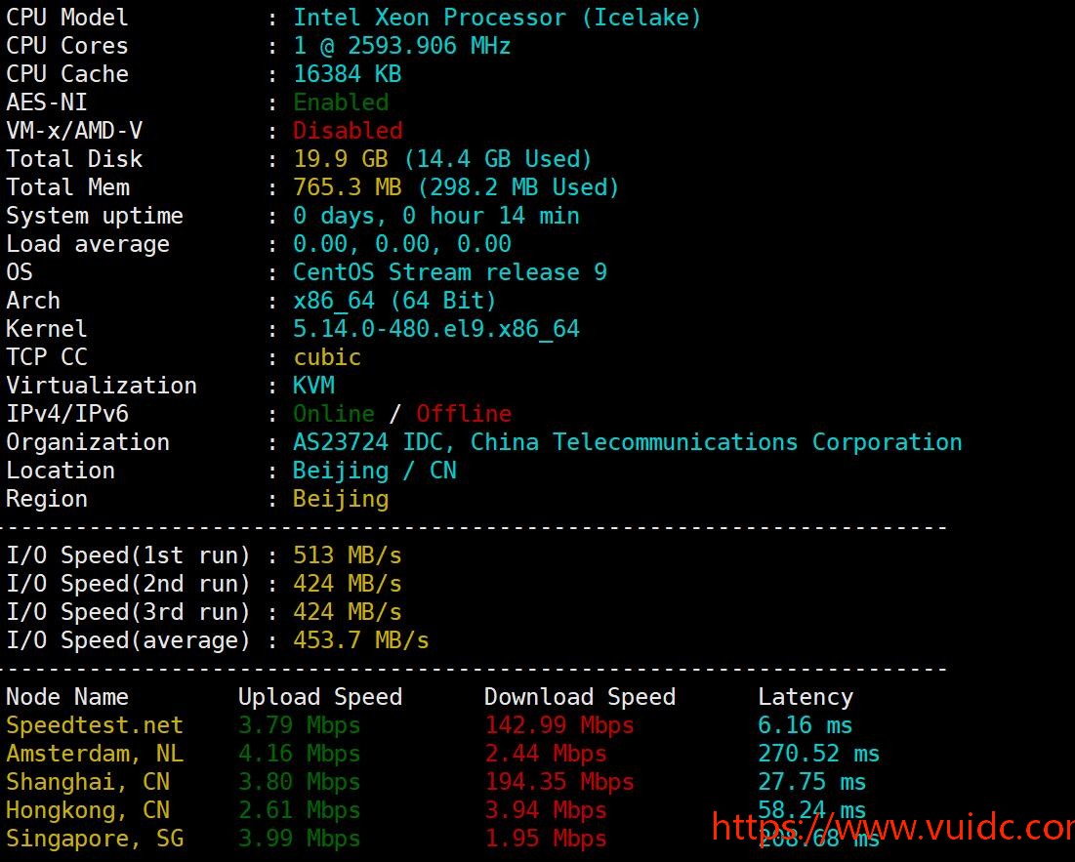The height and width of the screenshot is (862, 1075).
Task: Select kernel version '5.14.0-480.el9.x86_64'
Action: coord(436,329)
